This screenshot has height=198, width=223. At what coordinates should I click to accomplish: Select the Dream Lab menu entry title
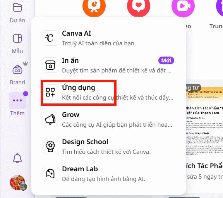pyautogui.click(x=80, y=169)
